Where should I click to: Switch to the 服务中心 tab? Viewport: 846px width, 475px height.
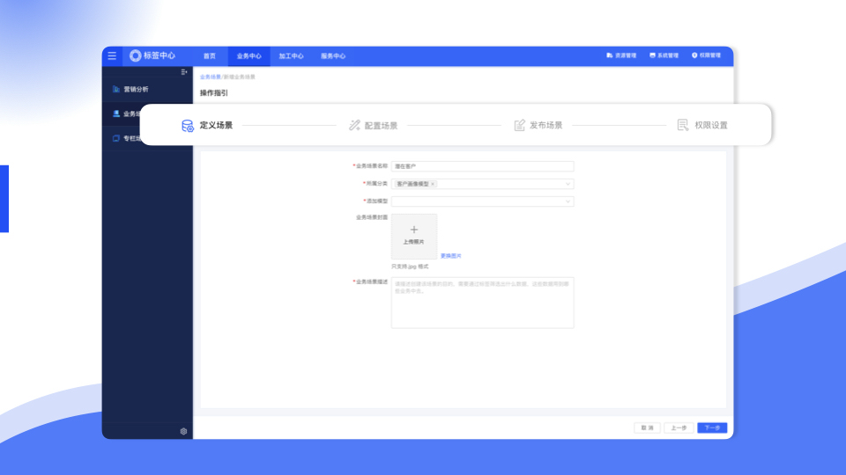333,56
